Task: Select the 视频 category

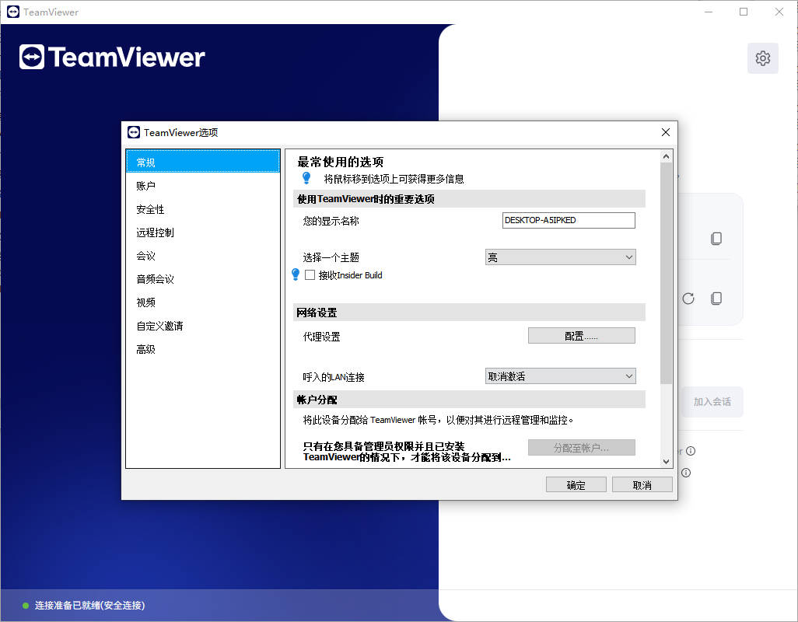Action: [203, 302]
